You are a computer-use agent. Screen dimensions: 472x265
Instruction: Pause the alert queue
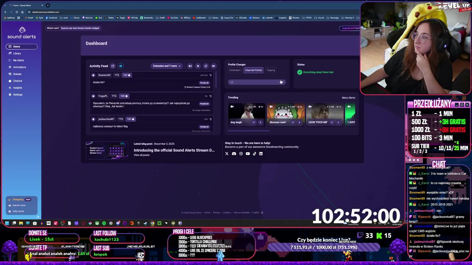coord(198,66)
